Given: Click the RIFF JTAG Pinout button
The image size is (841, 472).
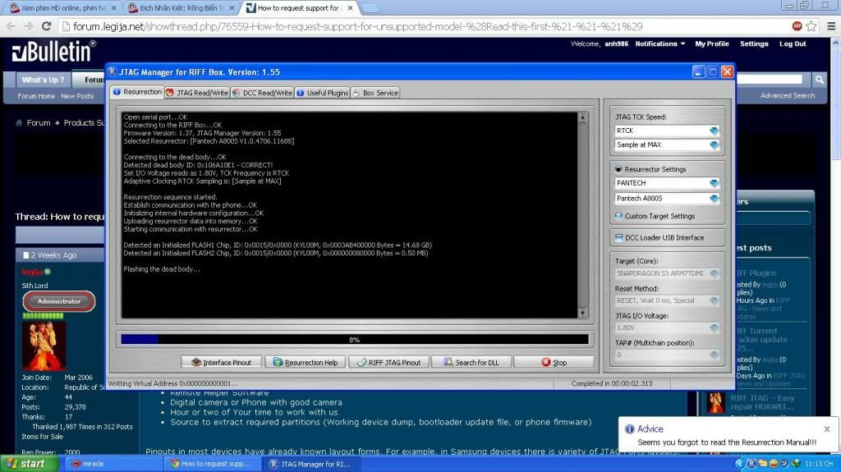Looking at the screenshot, I should [389, 363].
